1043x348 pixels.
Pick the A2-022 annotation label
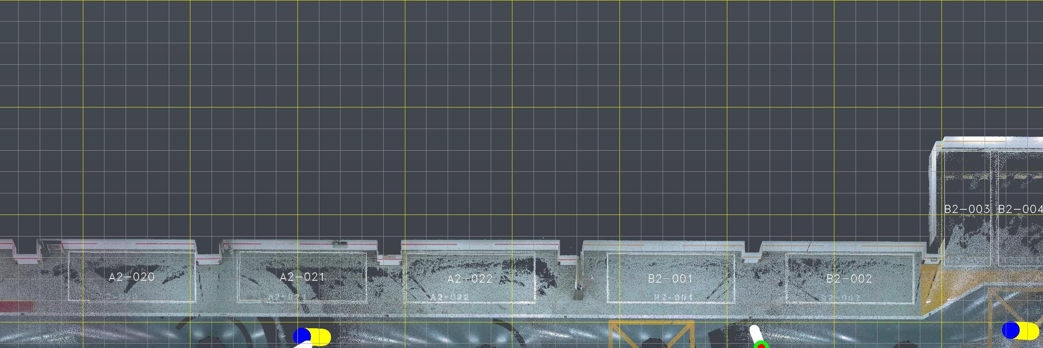pyautogui.click(x=470, y=278)
